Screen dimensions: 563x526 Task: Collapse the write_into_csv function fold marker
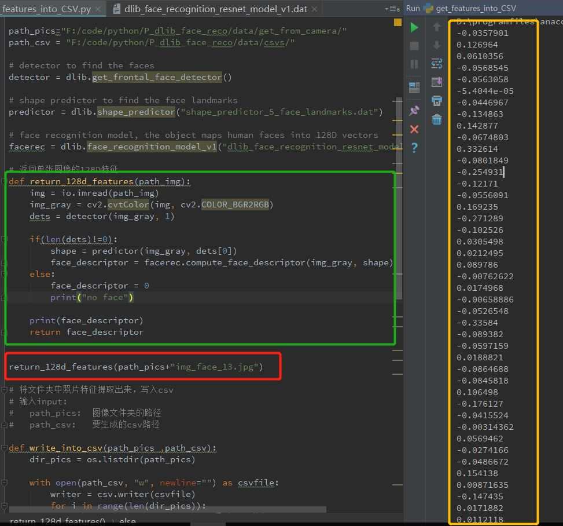[4, 448]
